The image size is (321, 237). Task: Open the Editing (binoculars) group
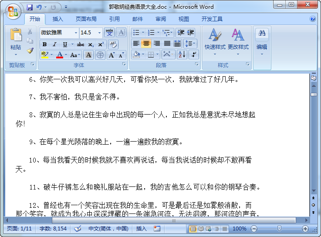point(262,42)
